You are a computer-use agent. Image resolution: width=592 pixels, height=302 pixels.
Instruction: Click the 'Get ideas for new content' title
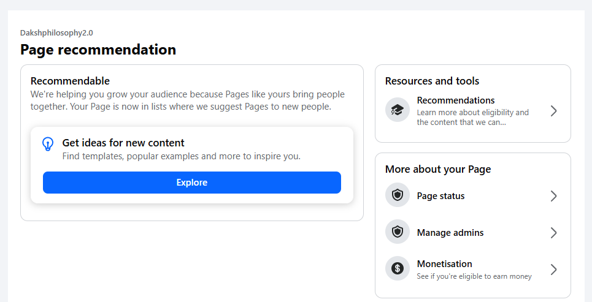coord(123,143)
